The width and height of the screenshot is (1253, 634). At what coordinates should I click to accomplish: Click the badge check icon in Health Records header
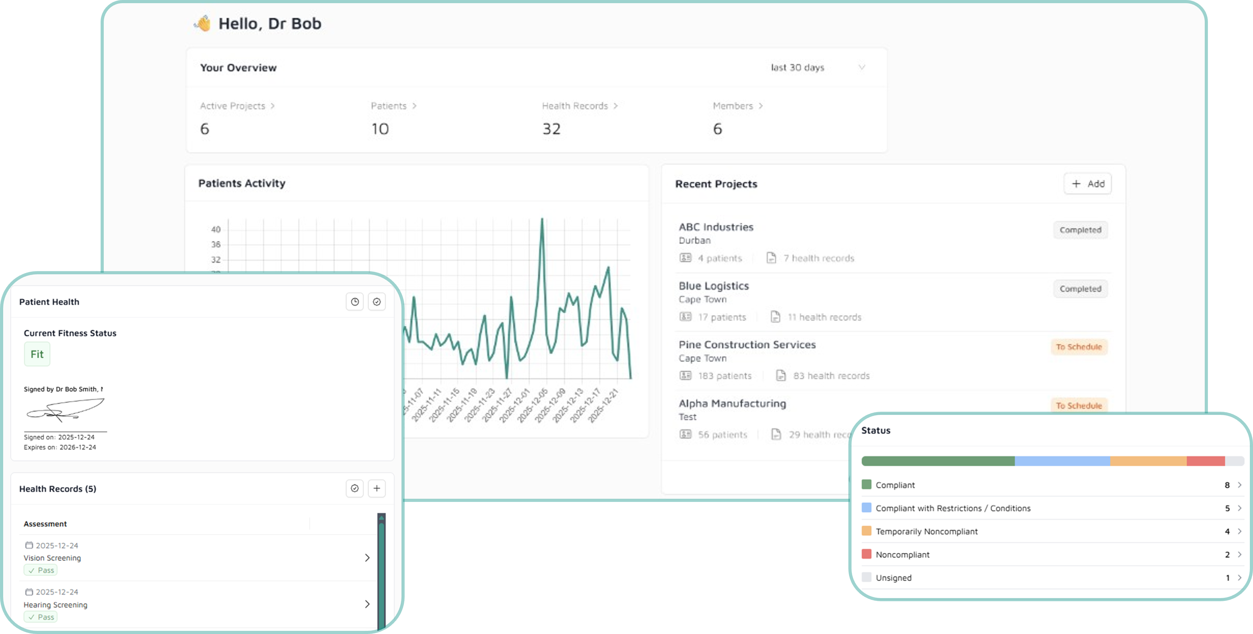pos(354,488)
